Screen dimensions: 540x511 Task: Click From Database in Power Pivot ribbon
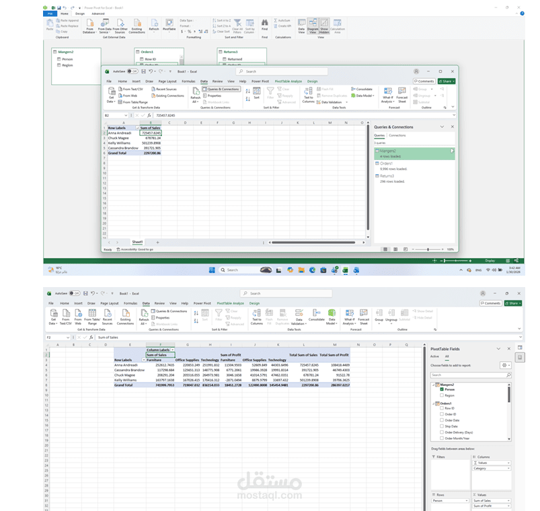(x=89, y=26)
